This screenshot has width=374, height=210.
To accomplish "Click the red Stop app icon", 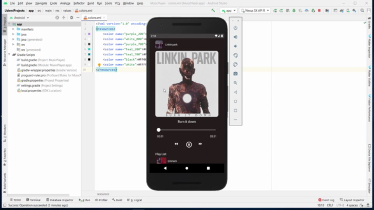I will 319,10.
